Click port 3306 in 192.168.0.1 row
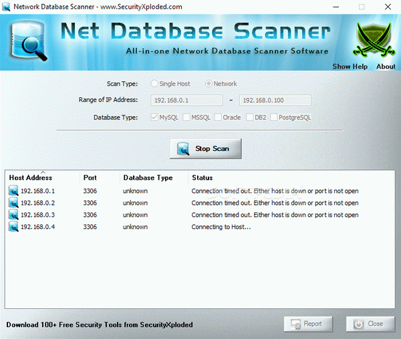401x339 pixels. pyautogui.click(x=90, y=191)
